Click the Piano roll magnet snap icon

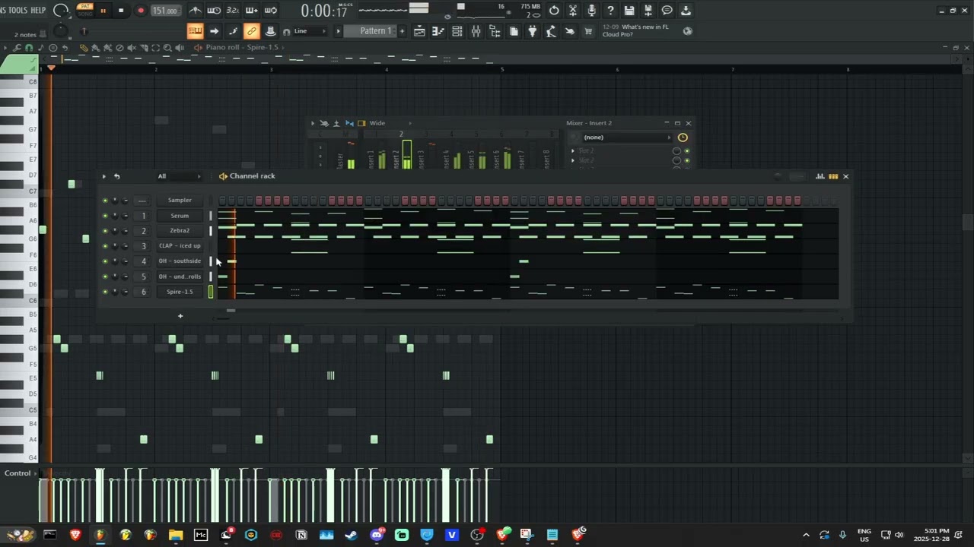click(x=29, y=48)
